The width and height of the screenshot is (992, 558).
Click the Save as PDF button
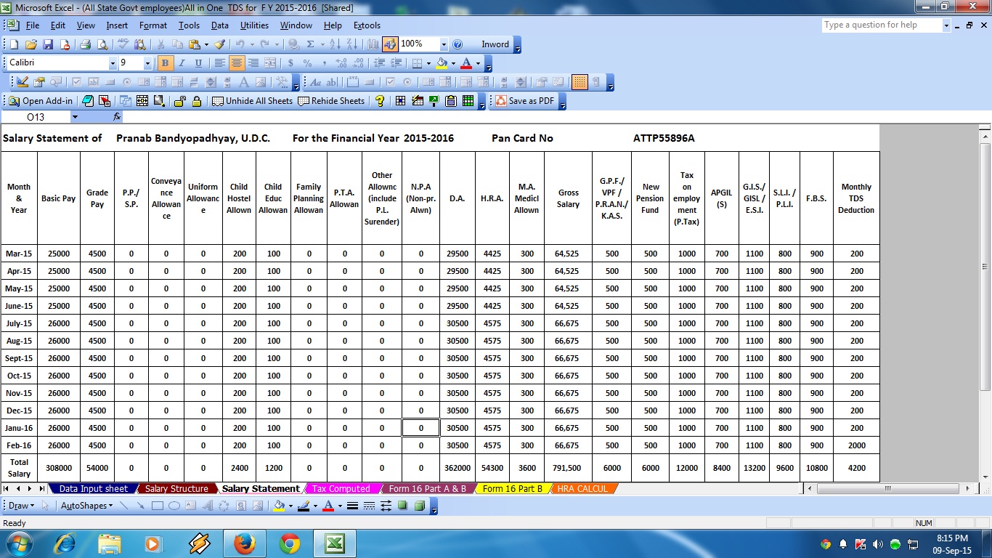click(525, 101)
